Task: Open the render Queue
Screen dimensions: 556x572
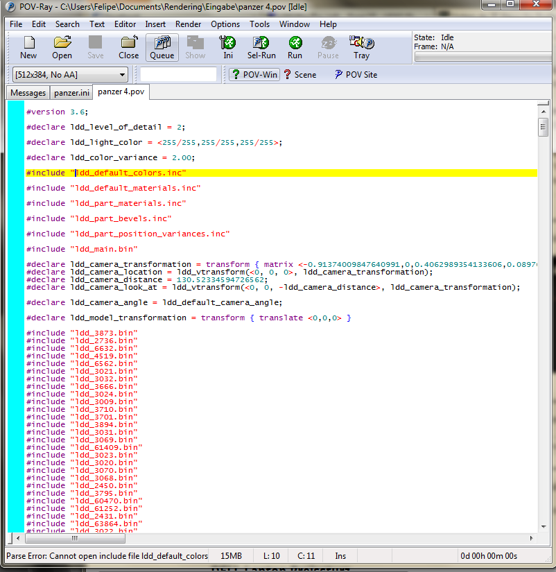Action: (x=162, y=47)
